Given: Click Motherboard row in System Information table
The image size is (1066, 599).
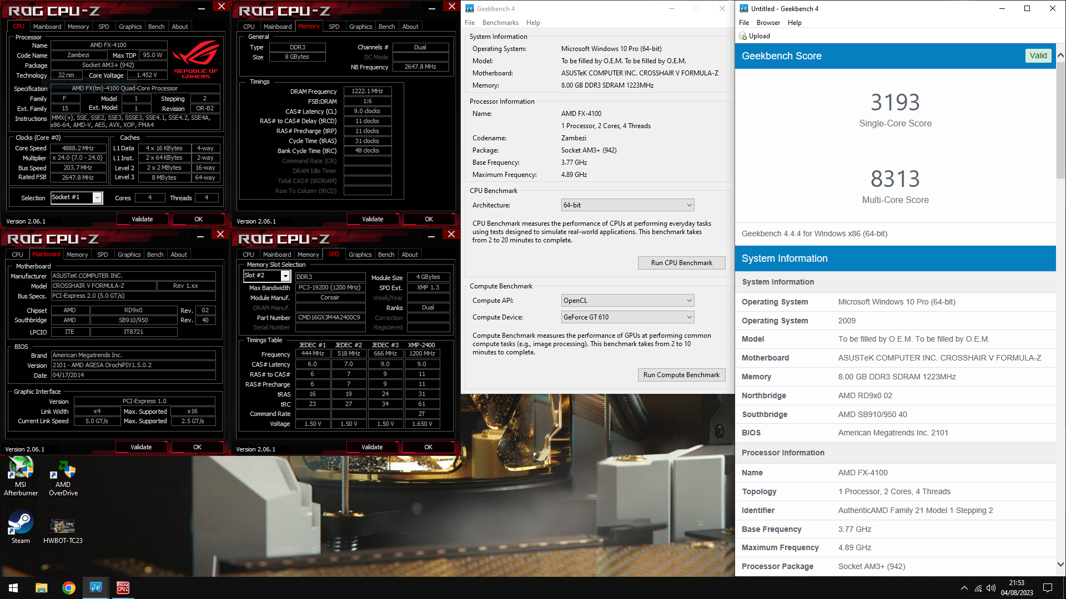Looking at the screenshot, I should pyautogui.click(x=895, y=358).
